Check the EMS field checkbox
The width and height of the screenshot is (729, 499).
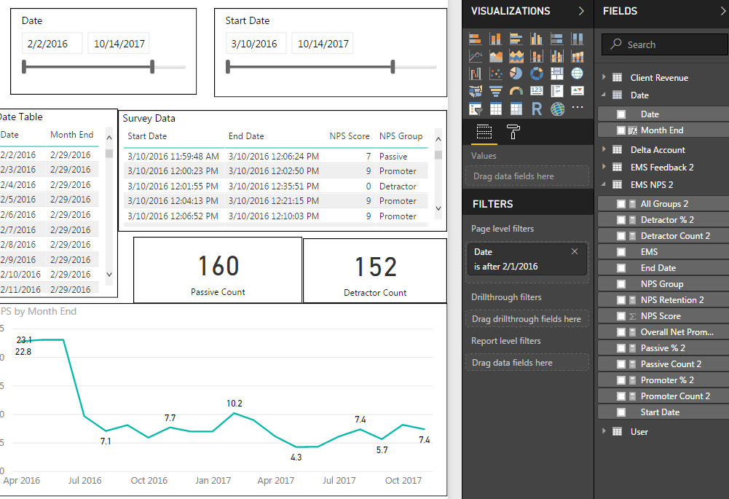(621, 252)
